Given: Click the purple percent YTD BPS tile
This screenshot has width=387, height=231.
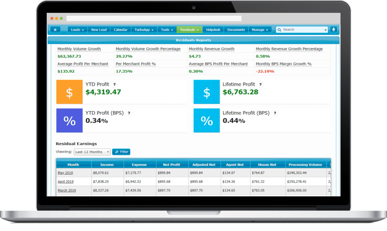Looking at the screenshot, I should tap(69, 121).
